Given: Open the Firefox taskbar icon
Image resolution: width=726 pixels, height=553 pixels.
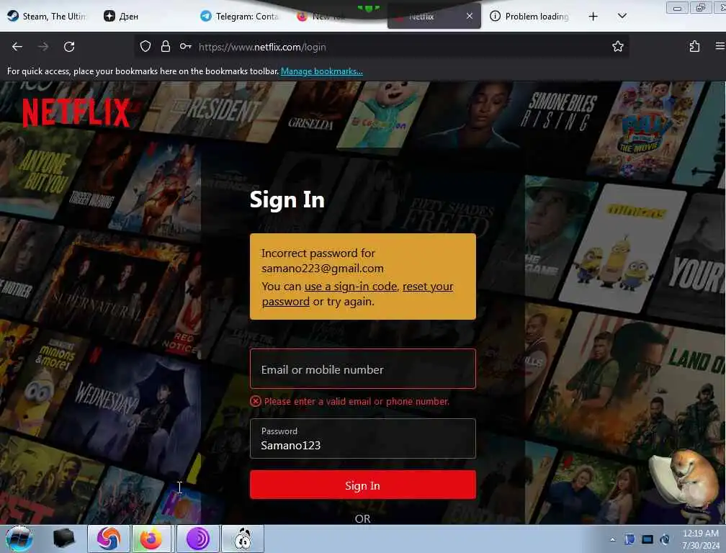Looking at the screenshot, I should 151,539.
